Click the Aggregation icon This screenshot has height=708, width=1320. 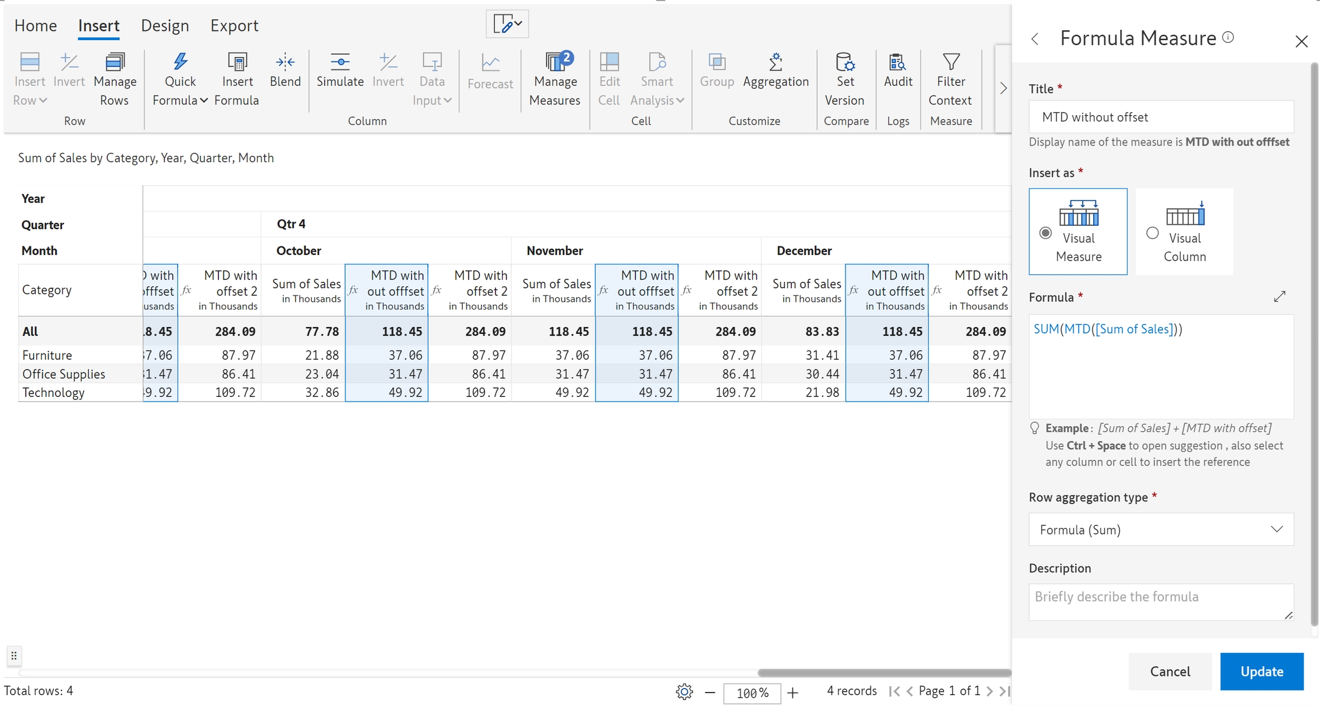pyautogui.click(x=776, y=62)
